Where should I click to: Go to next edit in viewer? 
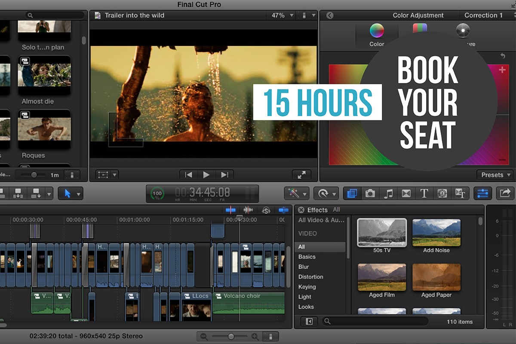click(x=224, y=175)
